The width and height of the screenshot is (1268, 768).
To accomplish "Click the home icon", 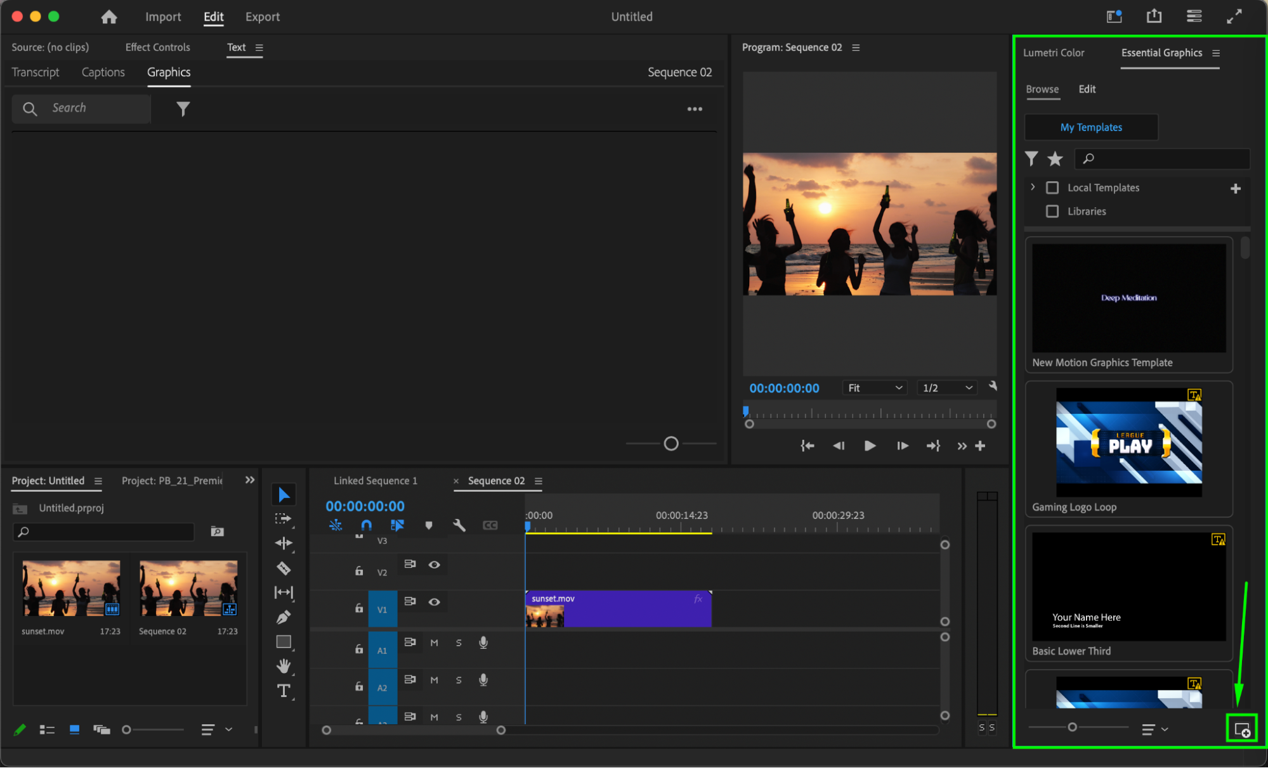I will click(x=109, y=17).
